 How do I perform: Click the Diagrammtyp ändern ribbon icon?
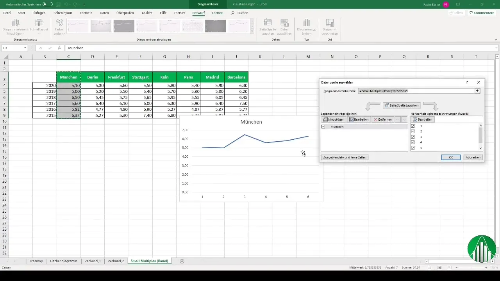[307, 27]
